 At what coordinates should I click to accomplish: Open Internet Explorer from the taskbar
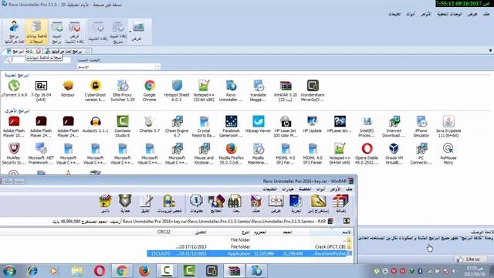point(32,271)
